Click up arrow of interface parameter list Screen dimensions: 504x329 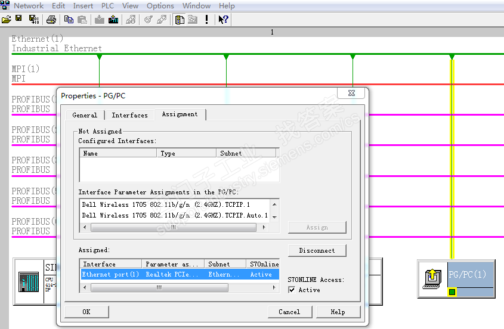click(274, 204)
